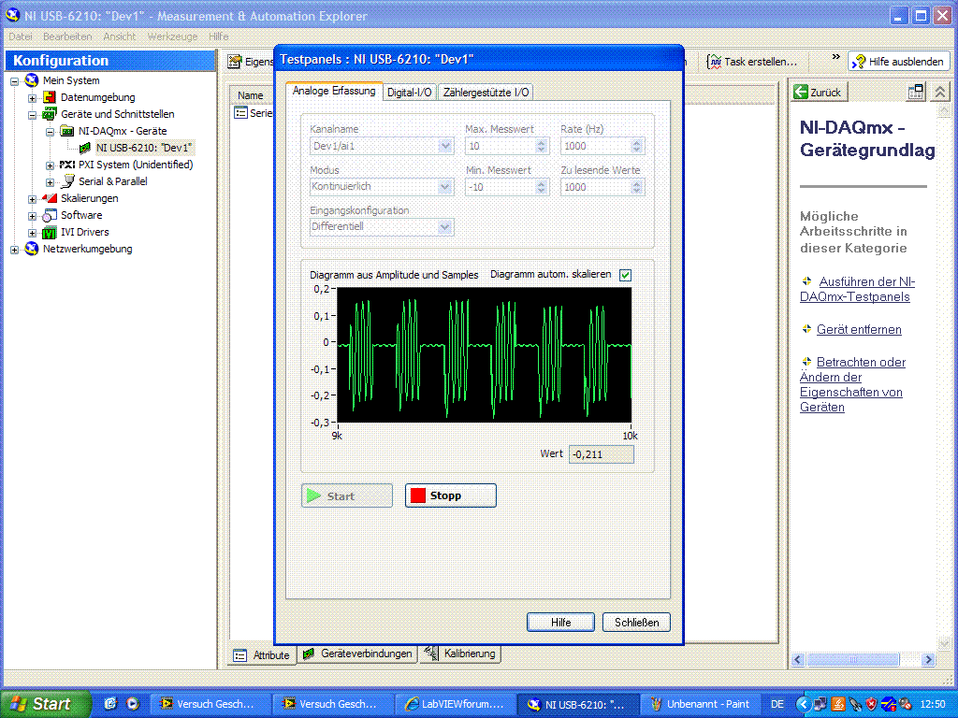Click the IVI Drivers icon
The width and height of the screenshot is (958, 718).
coord(51,232)
